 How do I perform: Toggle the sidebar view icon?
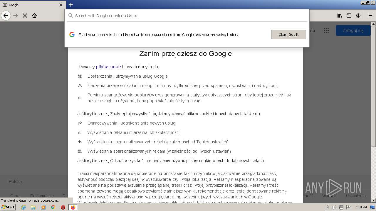tap(349, 16)
